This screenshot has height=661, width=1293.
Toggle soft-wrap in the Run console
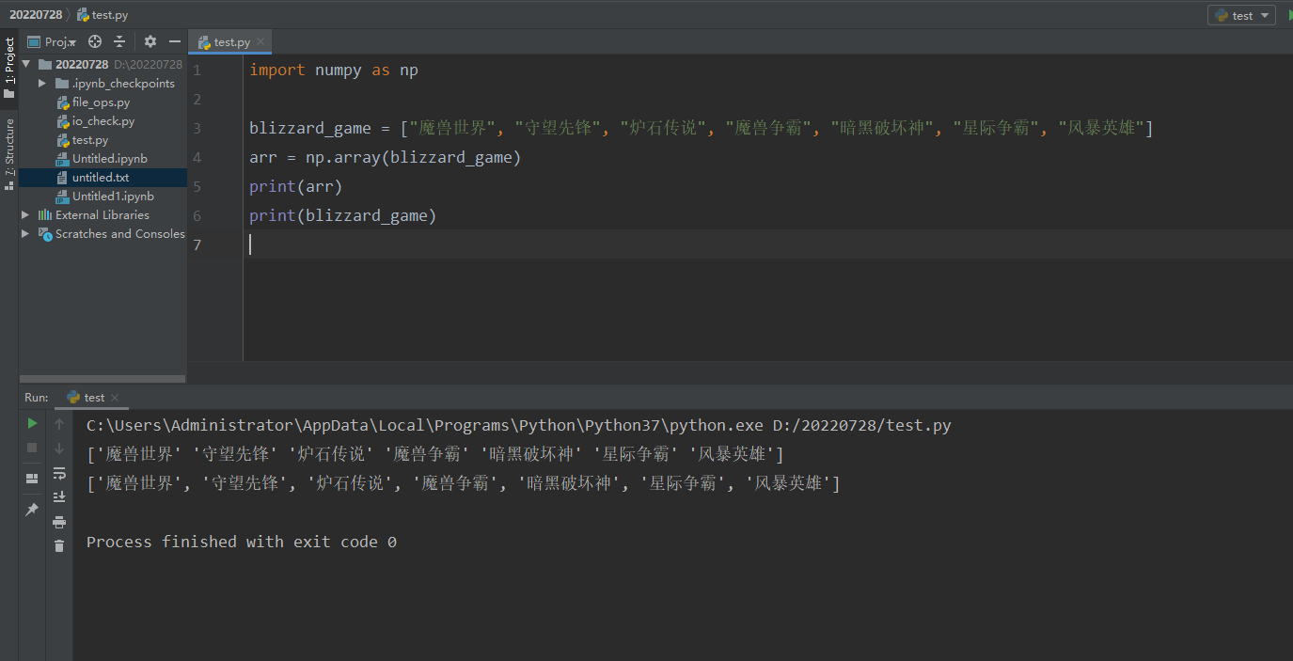pos(59,473)
